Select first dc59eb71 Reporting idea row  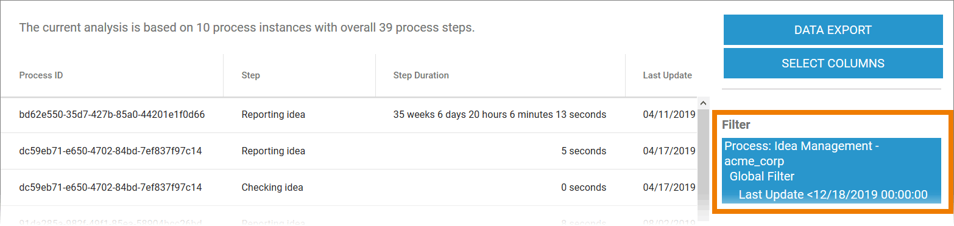[x=348, y=151]
